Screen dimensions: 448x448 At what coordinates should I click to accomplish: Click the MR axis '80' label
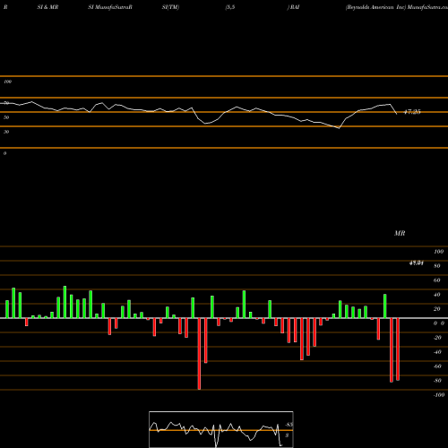pos(437,266)
